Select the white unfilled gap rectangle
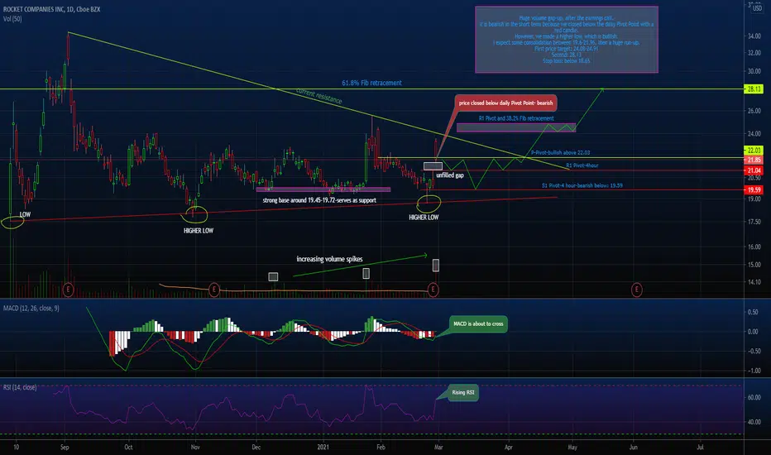771x455 pixels. pos(433,166)
